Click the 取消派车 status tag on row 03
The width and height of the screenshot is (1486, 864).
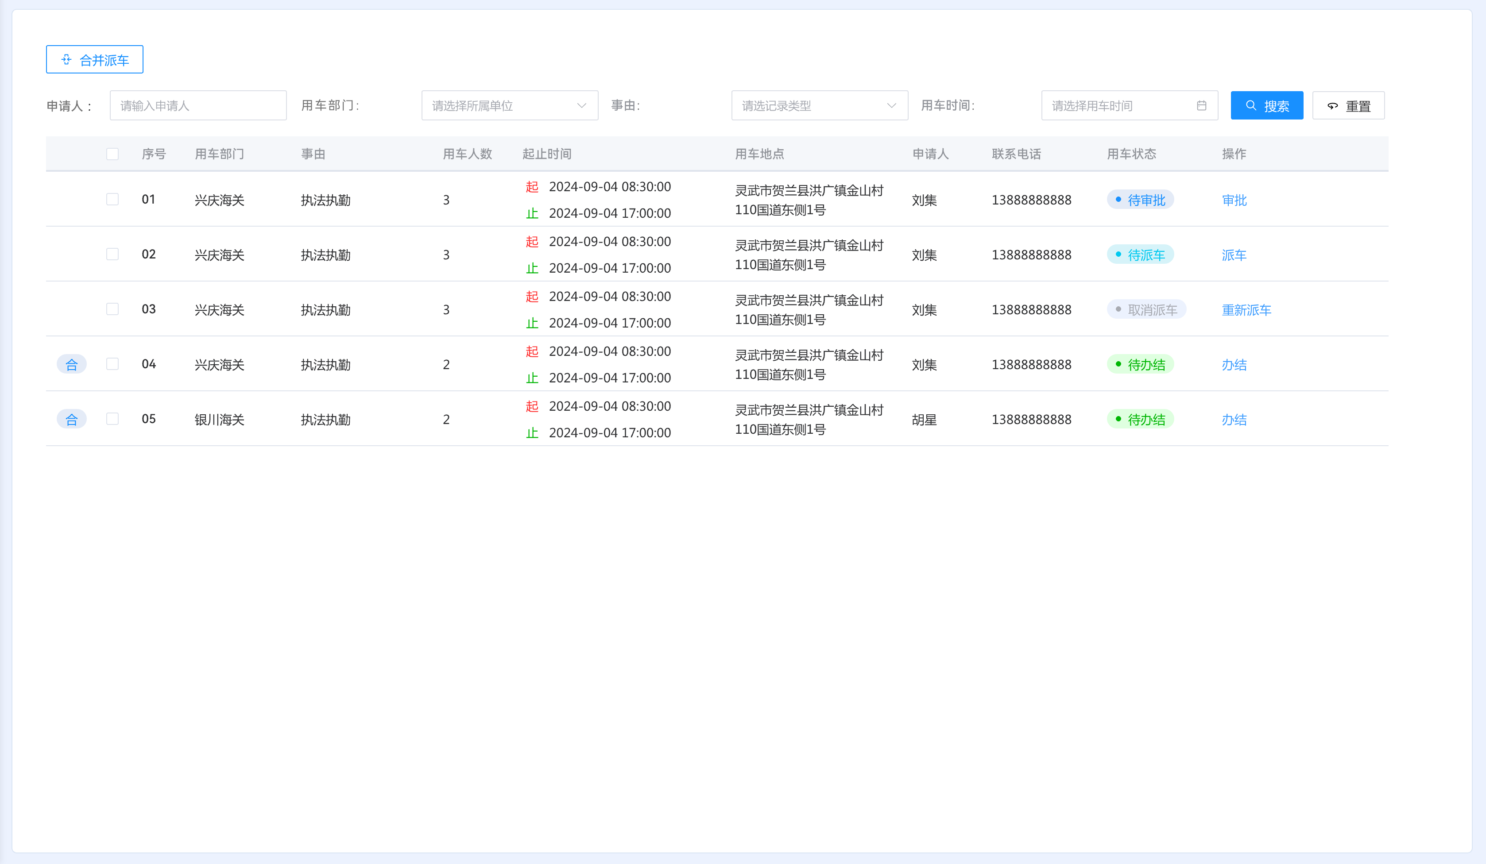[x=1146, y=309]
